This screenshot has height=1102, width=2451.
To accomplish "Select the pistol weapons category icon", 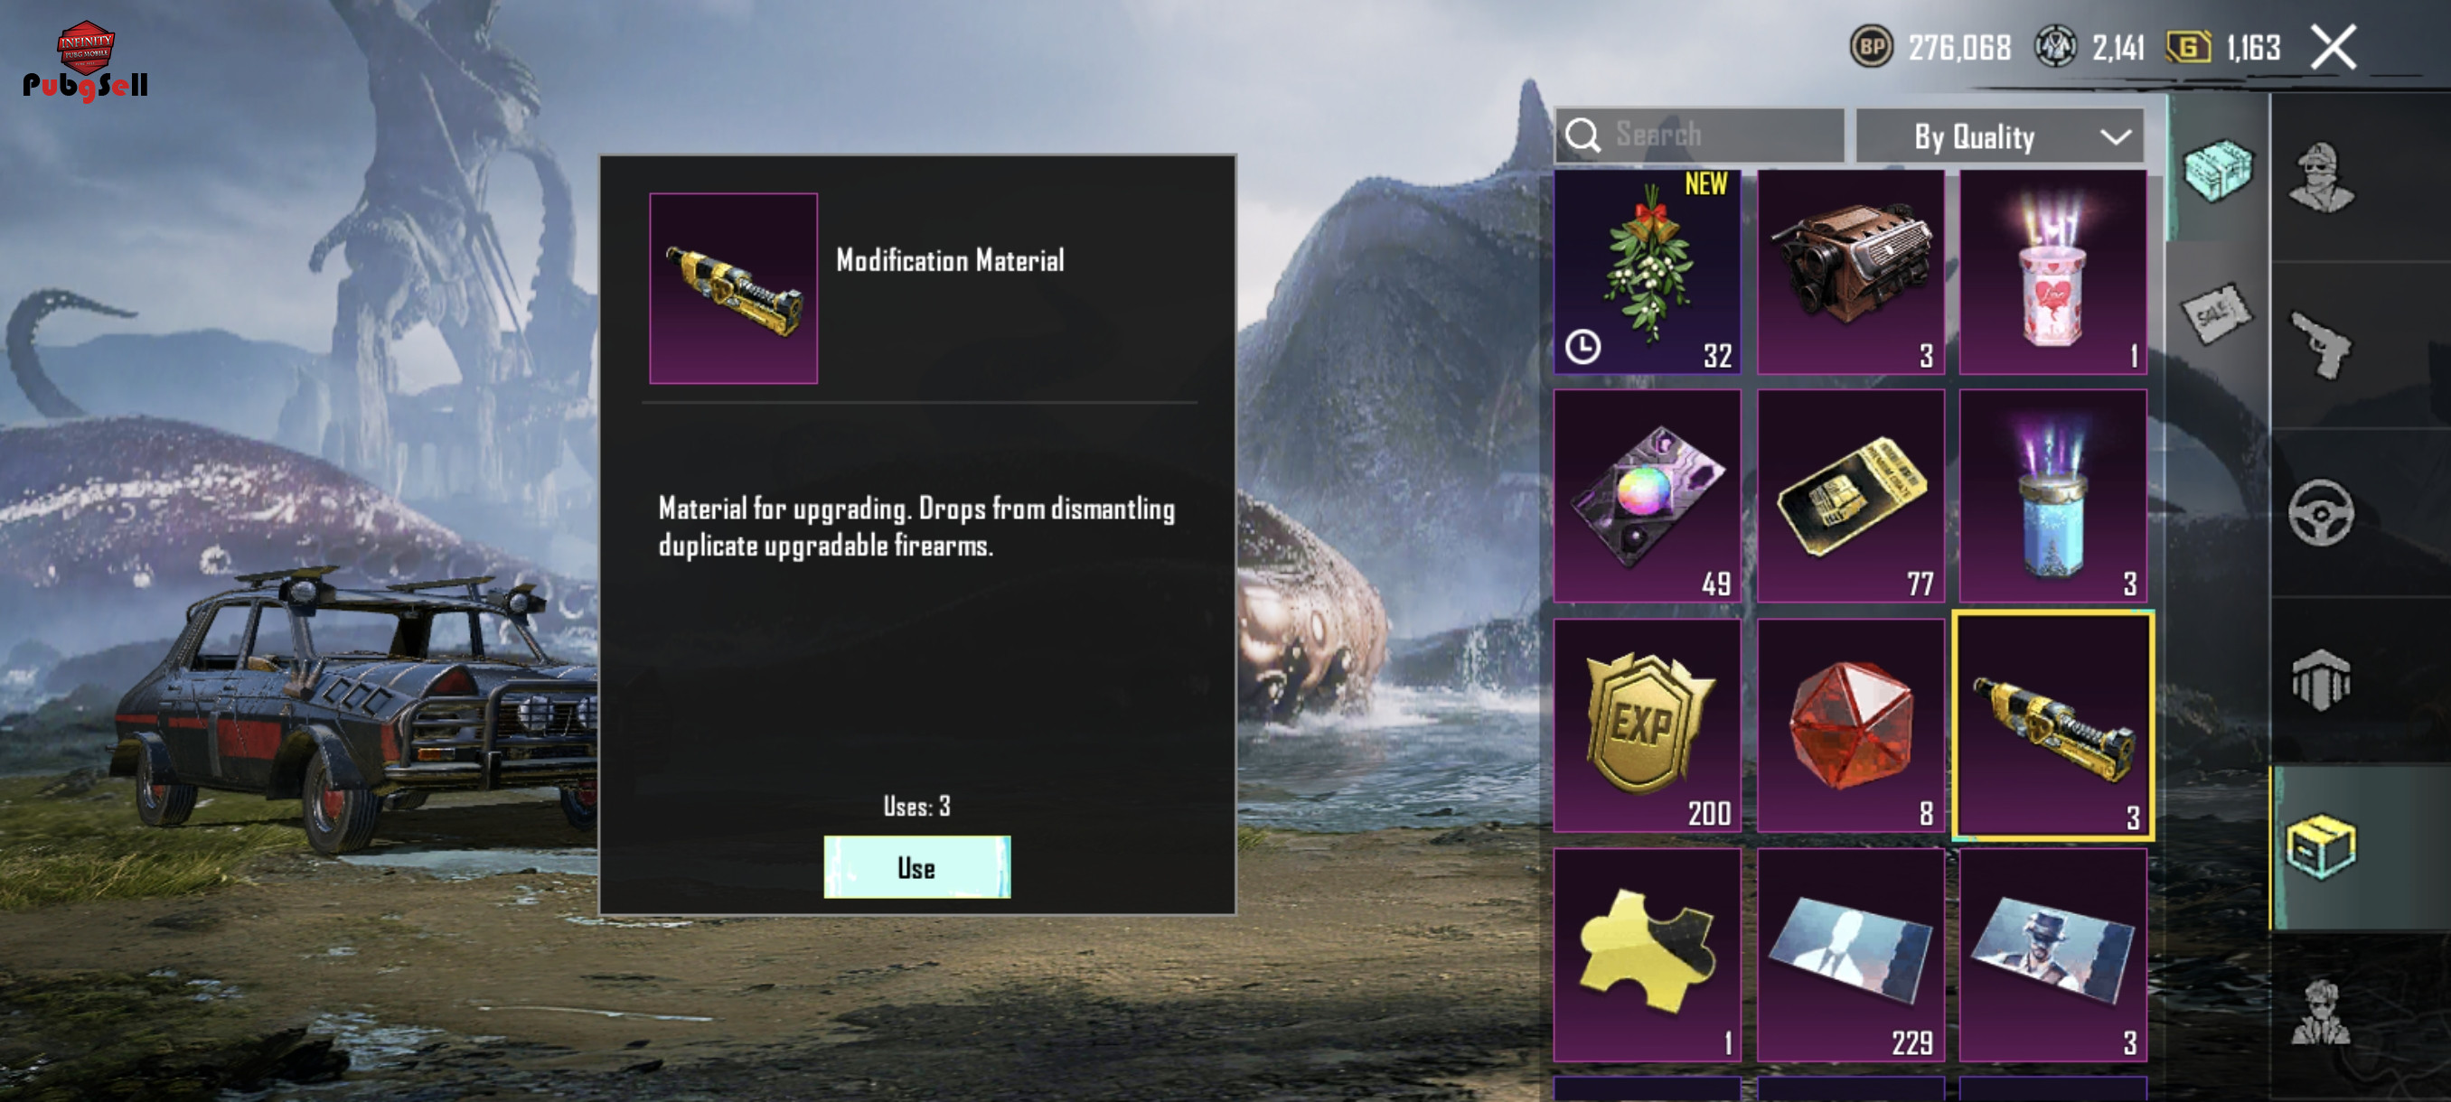I will click(2320, 345).
